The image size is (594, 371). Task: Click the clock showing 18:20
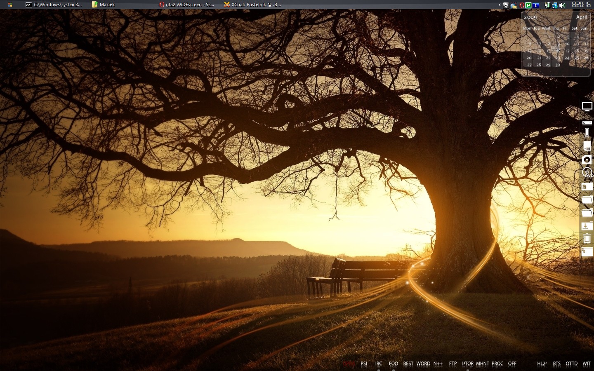[x=581, y=5]
